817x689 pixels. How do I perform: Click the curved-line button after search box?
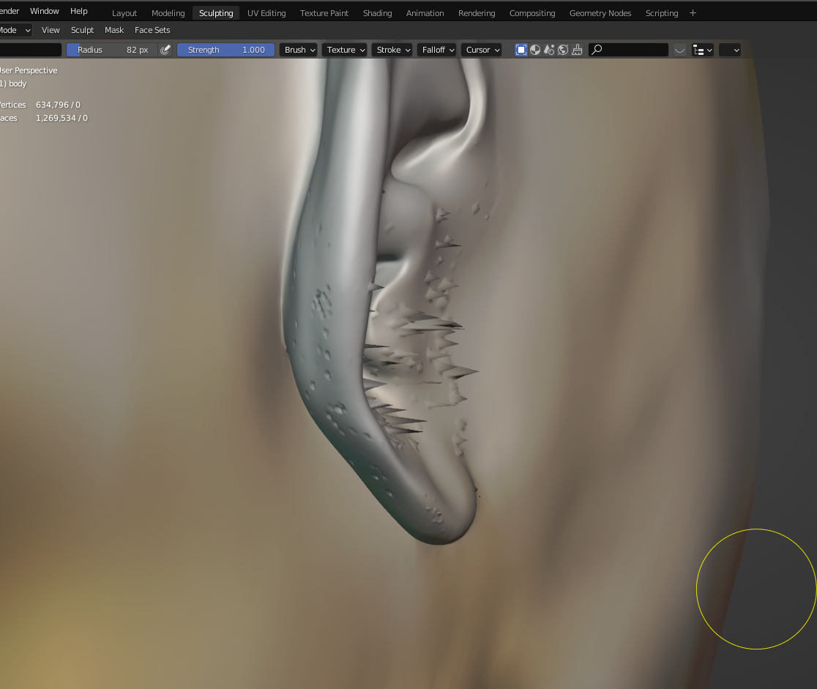pyautogui.click(x=680, y=50)
